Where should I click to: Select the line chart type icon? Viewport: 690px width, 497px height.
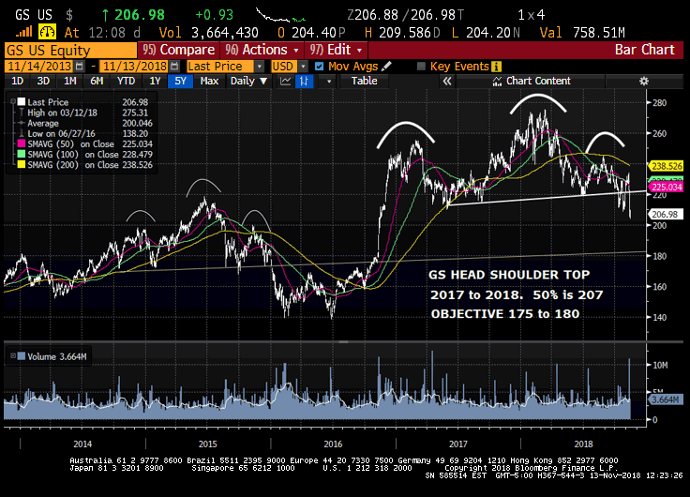pos(286,81)
